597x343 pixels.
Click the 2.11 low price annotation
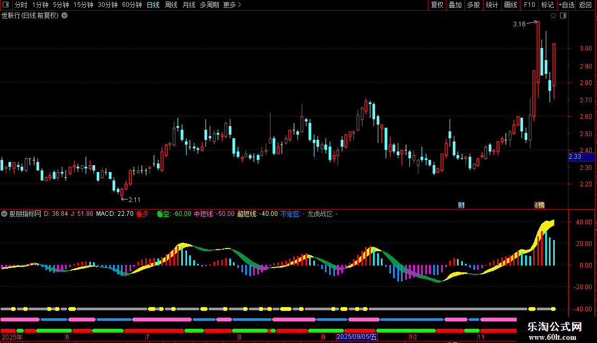tap(134, 199)
